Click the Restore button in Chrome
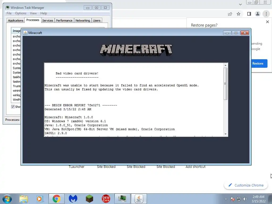The height and width of the screenshot is (204, 272). click(x=259, y=63)
